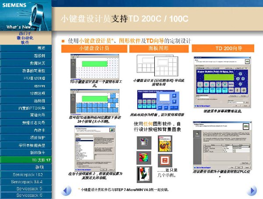
Task: Go to next slide with right arrow
Action: pos(252,190)
